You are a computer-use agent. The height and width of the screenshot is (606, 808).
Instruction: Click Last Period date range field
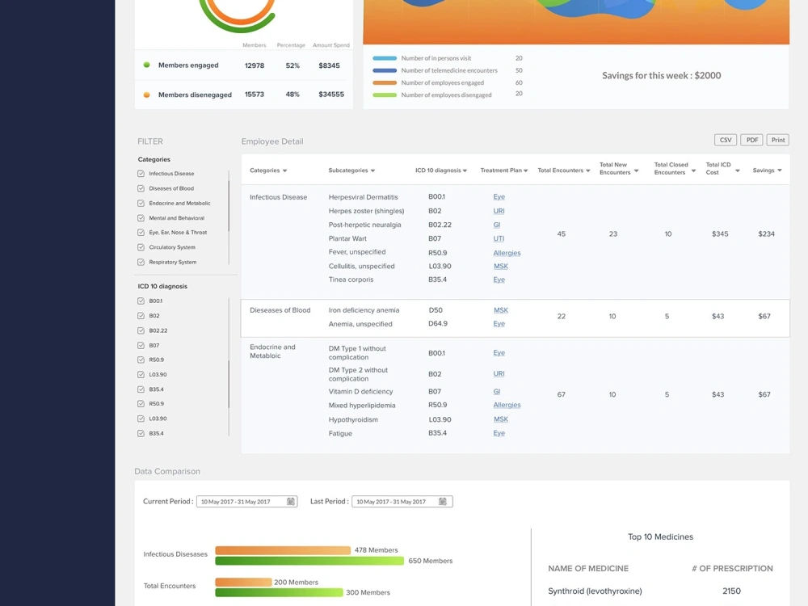(402, 502)
